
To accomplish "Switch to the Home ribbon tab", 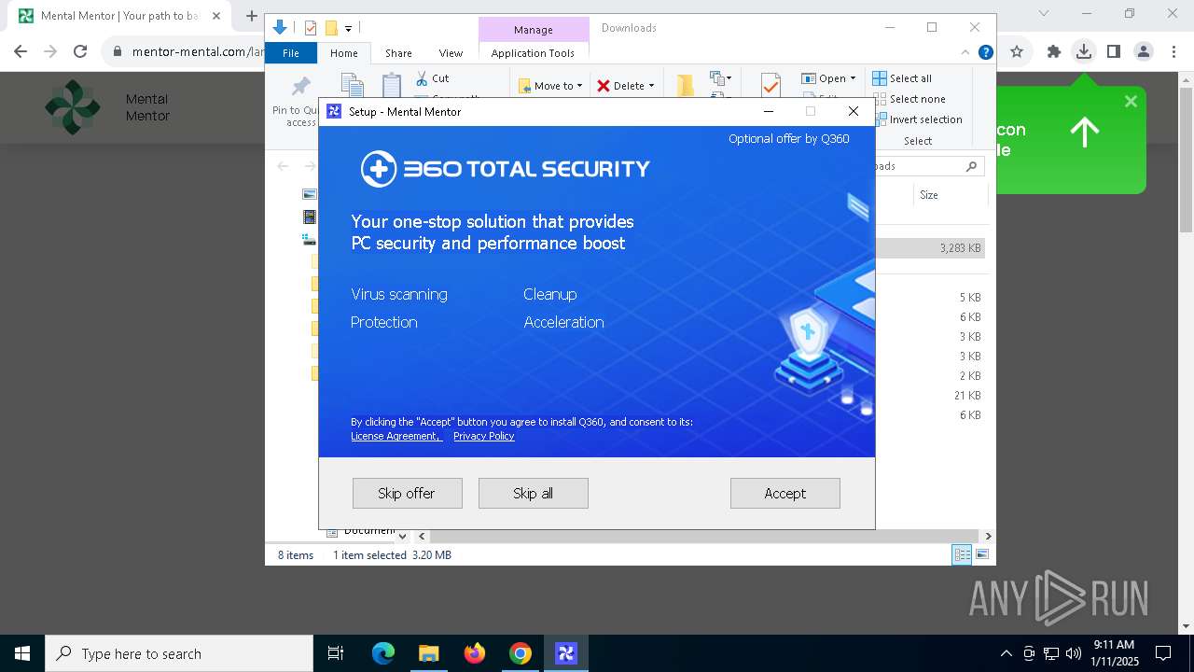I will [x=343, y=53].
